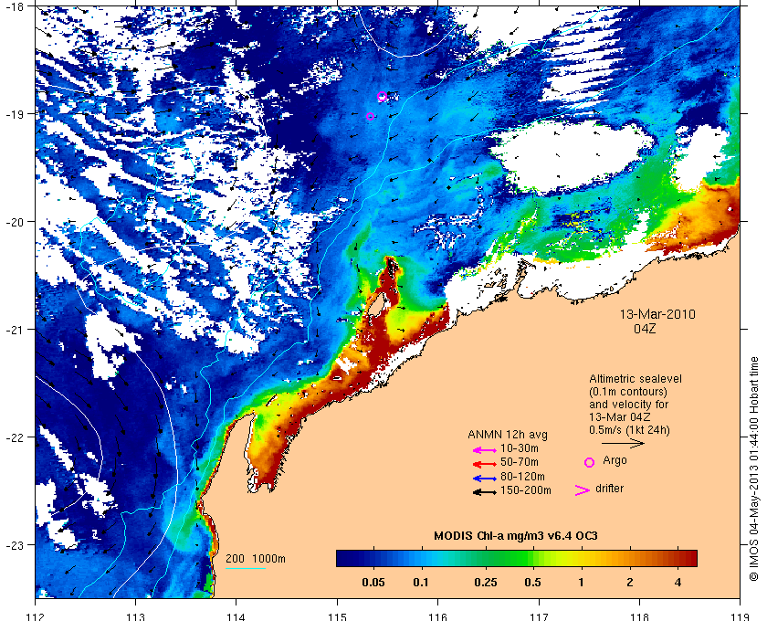Click the '80-120m' depth label
The width and height of the screenshot is (767, 621).
click(x=522, y=477)
